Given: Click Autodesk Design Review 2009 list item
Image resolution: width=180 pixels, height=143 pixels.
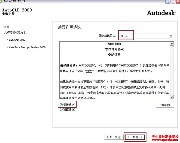Looking at the screenshot, I should point(27,47).
